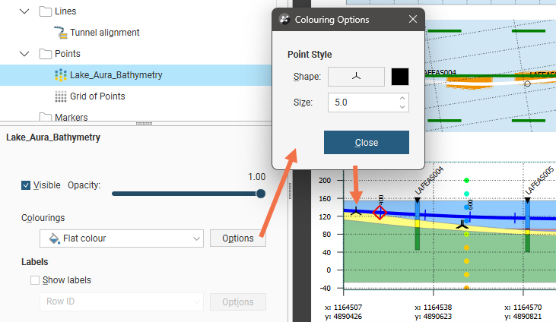
Task: Click the Markers folder icon
Action: coord(46,117)
